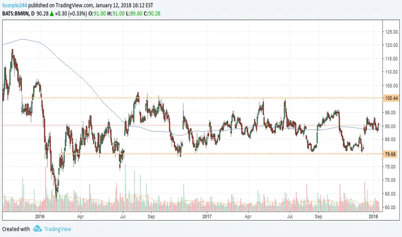
Task: Click the TradingView cloud logo icon
Action: tap(38, 228)
